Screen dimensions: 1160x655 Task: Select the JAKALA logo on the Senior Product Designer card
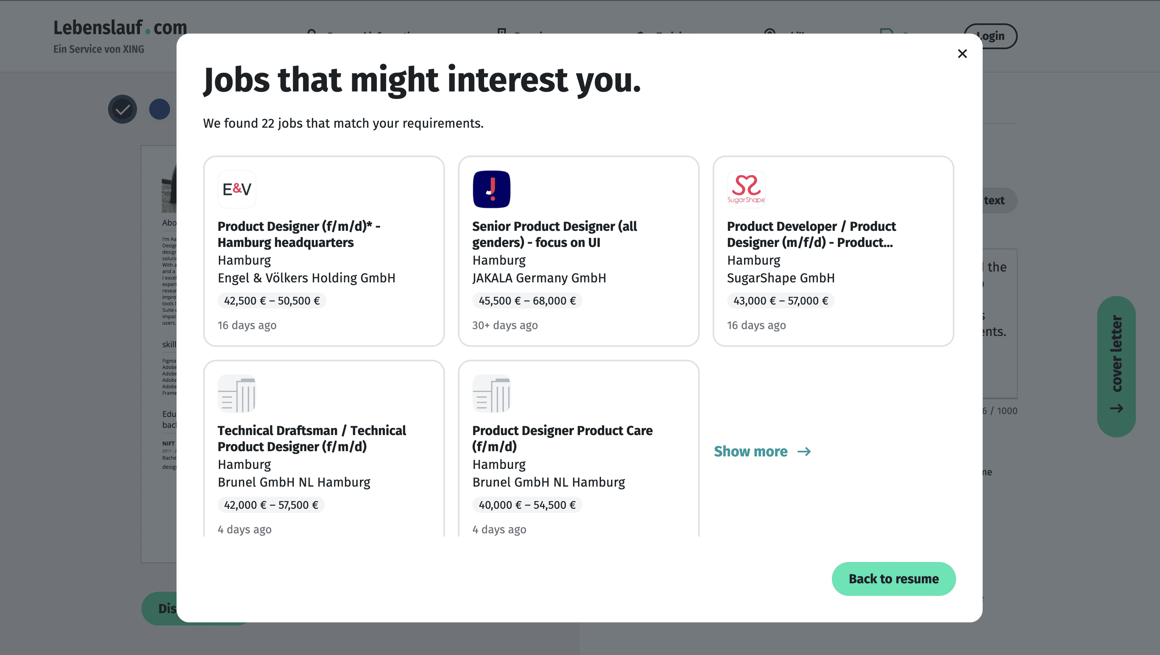pyautogui.click(x=491, y=189)
